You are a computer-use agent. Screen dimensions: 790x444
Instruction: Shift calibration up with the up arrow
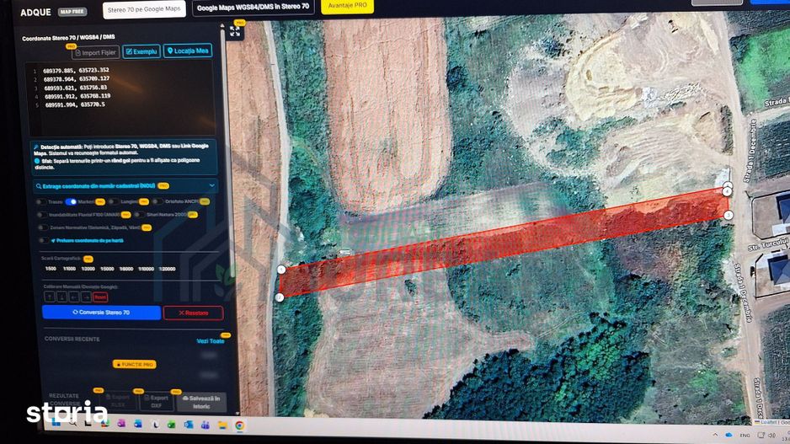[50, 297]
